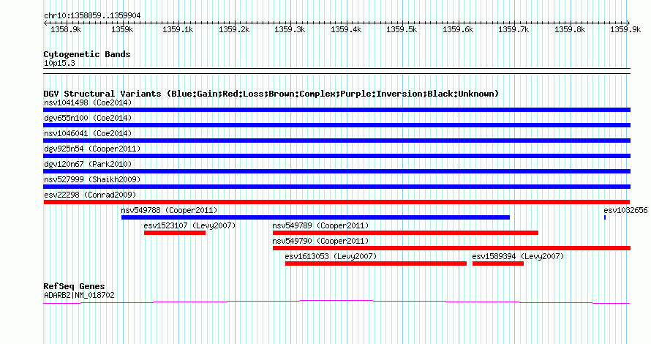The height and width of the screenshot is (344, 651).
Task: Click the nsv549789 (Cooper2011) loss bar
Action: tap(406, 233)
